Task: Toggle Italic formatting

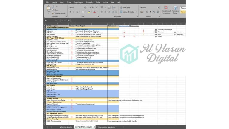Action: [74, 12]
